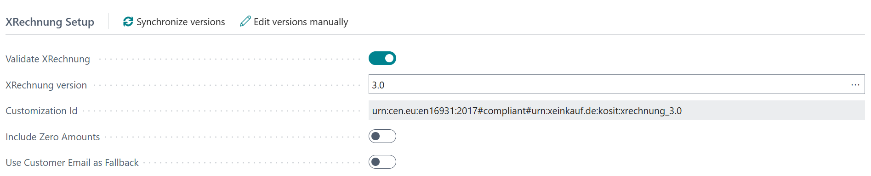
Task: Click the pencil icon for editing versions
Action: click(245, 21)
